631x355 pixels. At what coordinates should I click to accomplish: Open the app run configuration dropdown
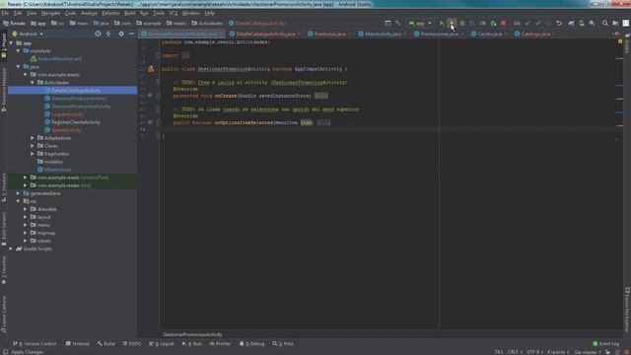pos(420,24)
